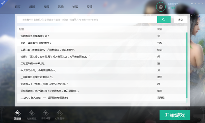This screenshot has width=205, height=123.
Task: Click the 开始游戏 start game button
Action: (x=175, y=115)
